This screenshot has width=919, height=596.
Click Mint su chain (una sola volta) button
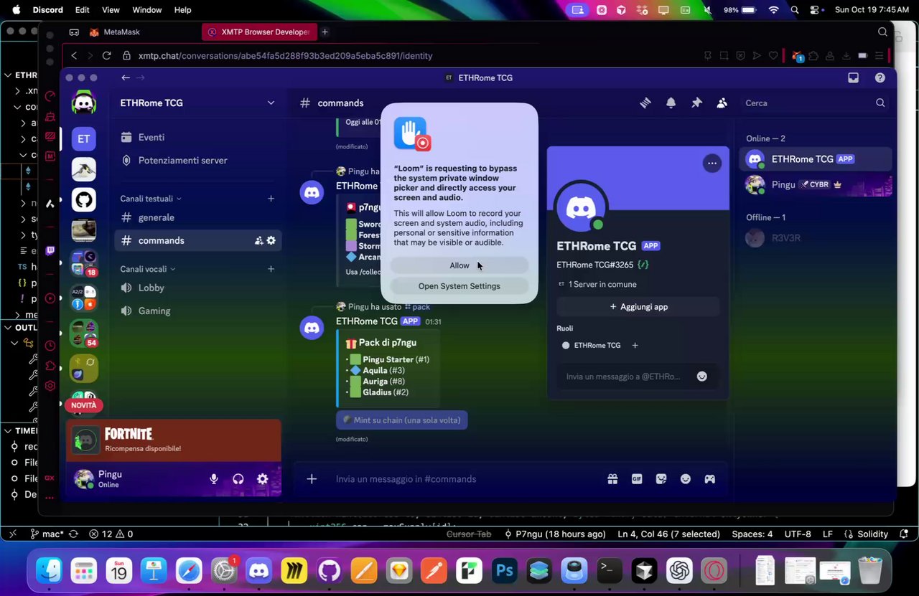coord(402,420)
